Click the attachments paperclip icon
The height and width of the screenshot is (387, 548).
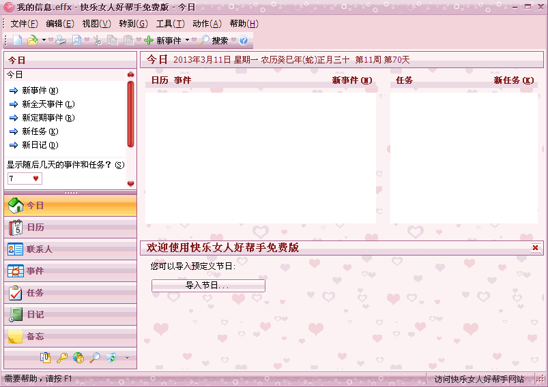click(46, 358)
